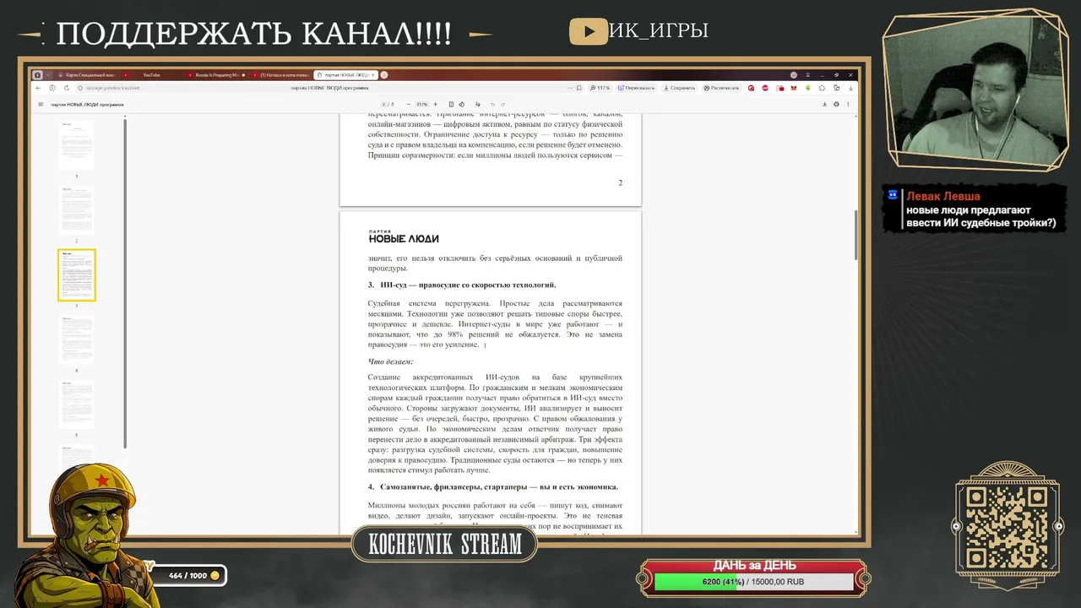Click the ДАНЬ за ДЕНЬ donation progress bar
This screenshot has height=608, width=1081.
[753, 582]
